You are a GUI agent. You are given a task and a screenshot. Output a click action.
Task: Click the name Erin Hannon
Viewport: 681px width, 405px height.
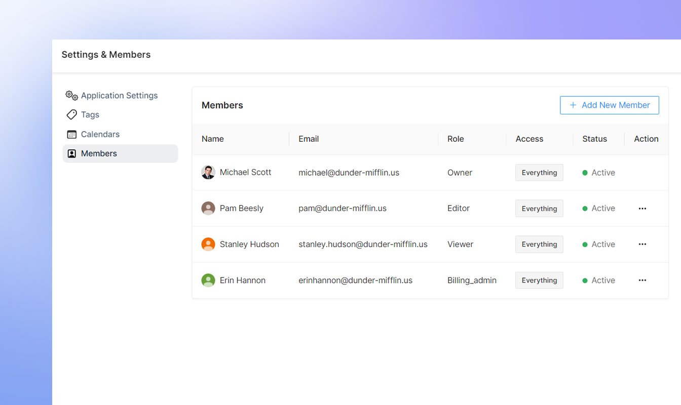[243, 280]
